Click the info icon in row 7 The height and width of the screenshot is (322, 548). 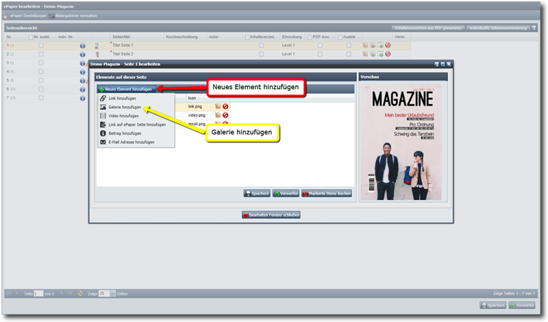tap(82, 98)
